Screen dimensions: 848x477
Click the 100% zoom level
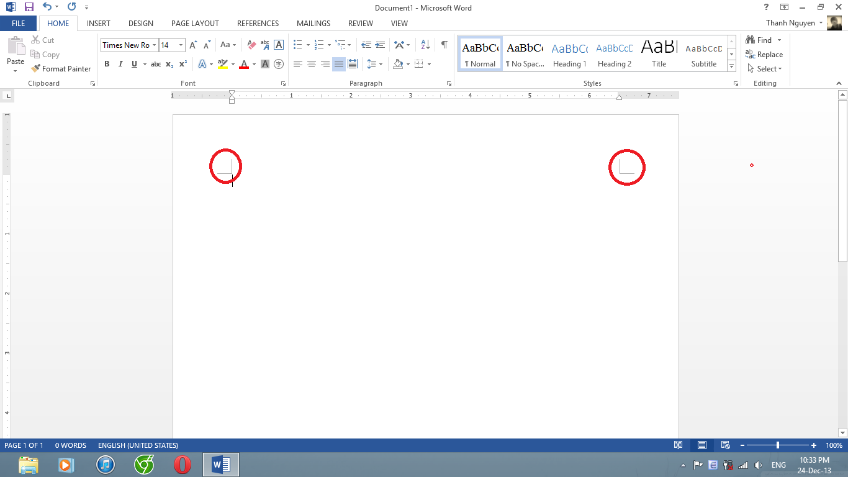tap(834, 445)
